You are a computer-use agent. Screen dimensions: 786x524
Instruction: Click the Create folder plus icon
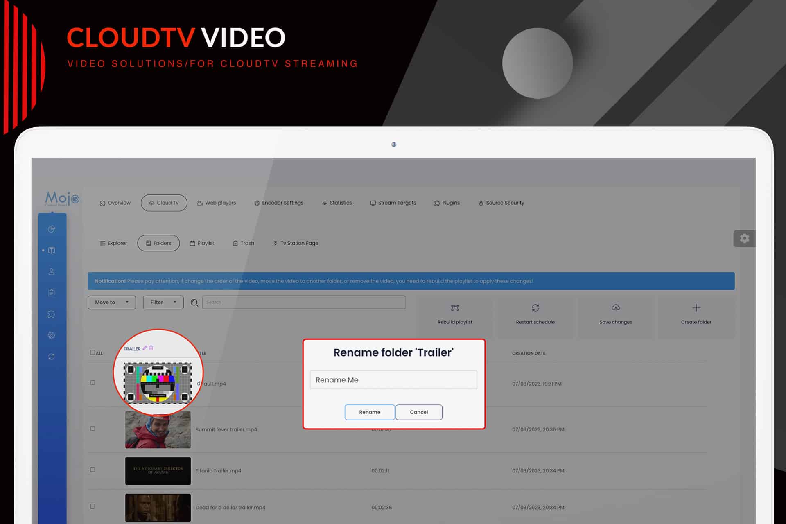pyautogui.click(x=696, y=308)
